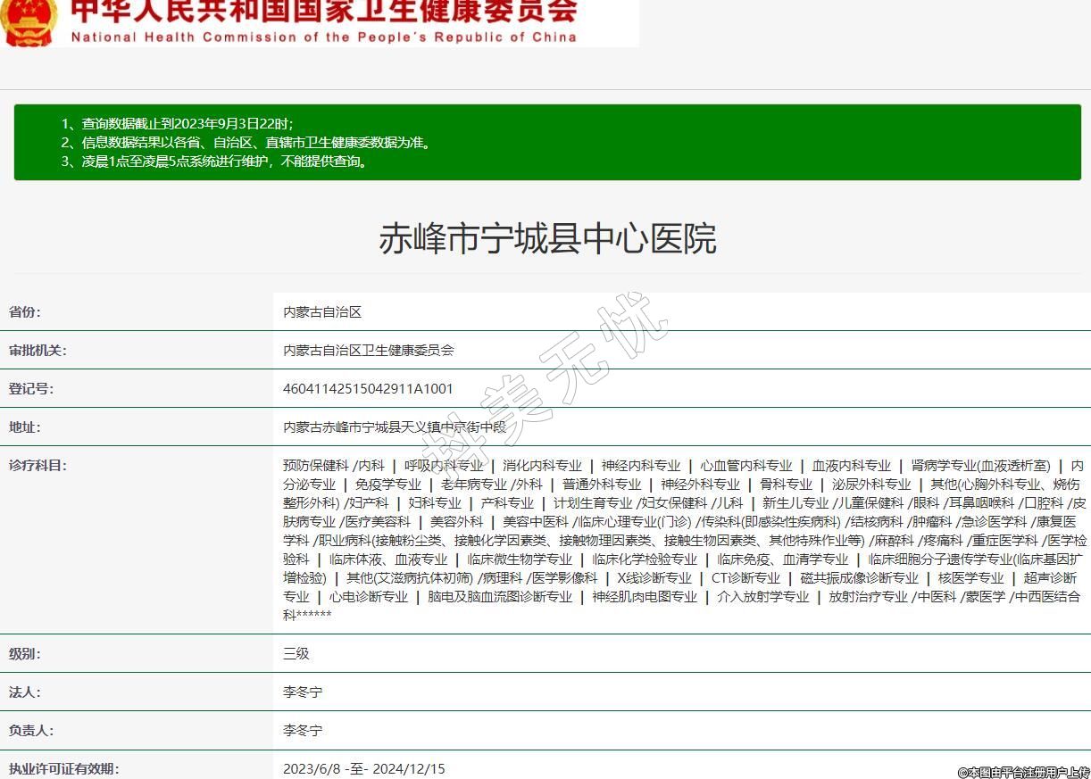This screenshot has height=779, width=1091.
Task: Click the English 'National Health Commission' subtitle
Action: (x=323, y=37)
